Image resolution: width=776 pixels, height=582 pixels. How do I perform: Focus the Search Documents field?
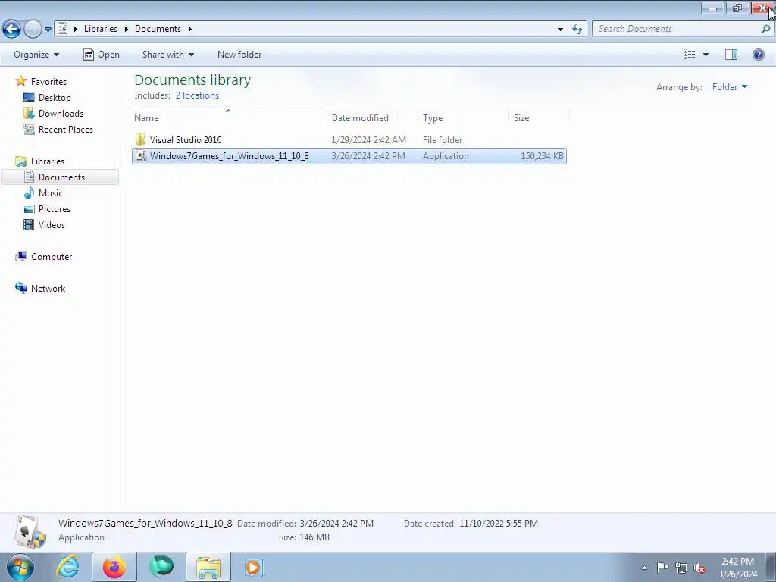683,29
